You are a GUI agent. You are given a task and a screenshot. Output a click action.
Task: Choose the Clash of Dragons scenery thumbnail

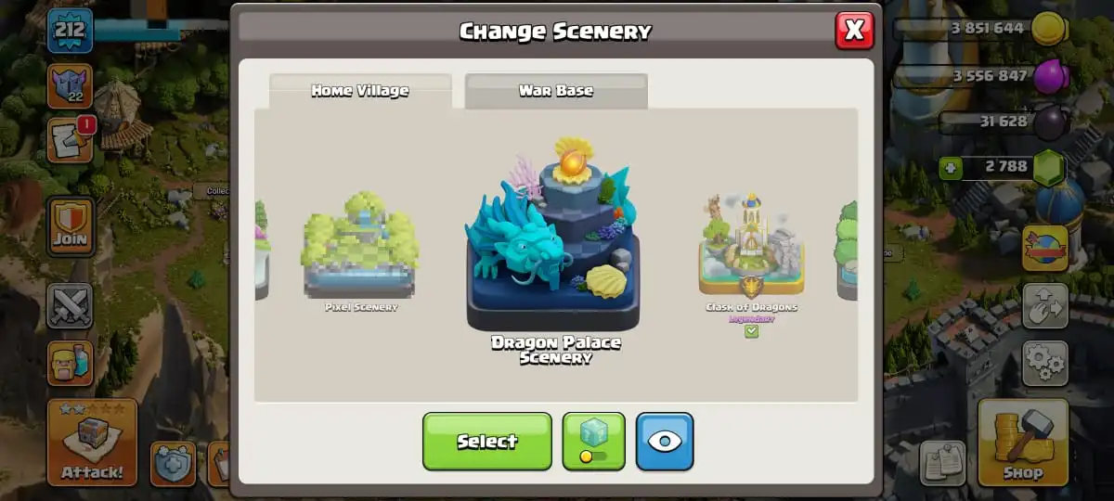coord(751,246)
